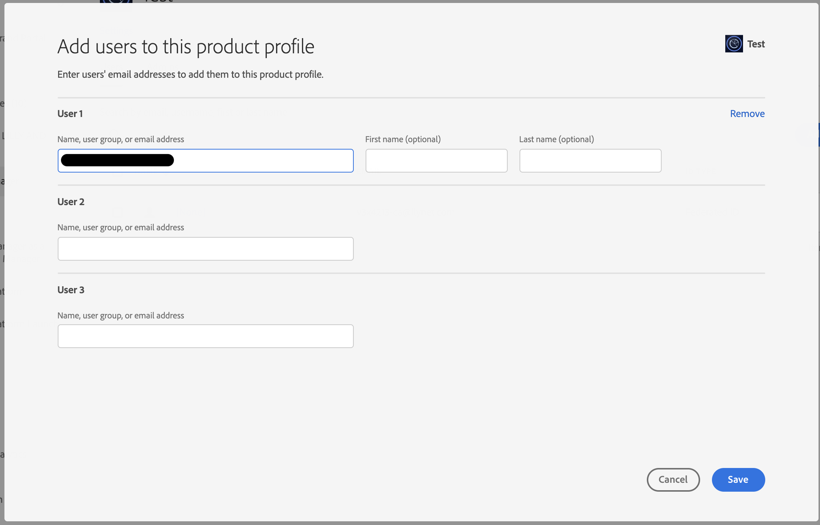Click the "Enter users' email addresses" instruction text
This screenshot has width=820, height=525.
pos(190,74)
